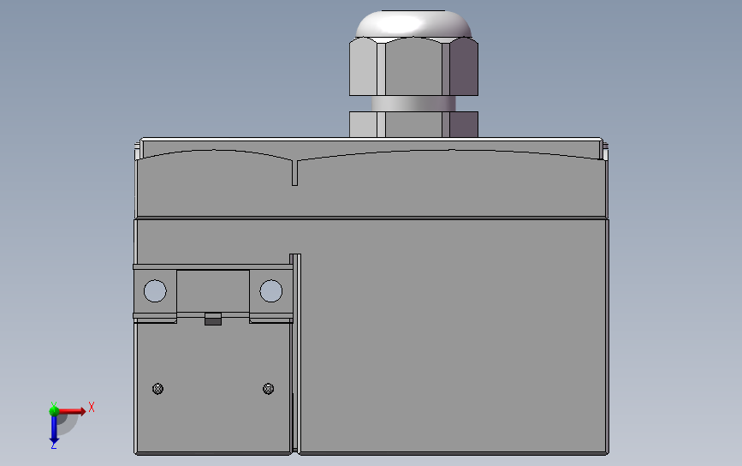Click the left circular hole in the bracket
This screenshot has width=742, height=466.
[x=155, y=290]
